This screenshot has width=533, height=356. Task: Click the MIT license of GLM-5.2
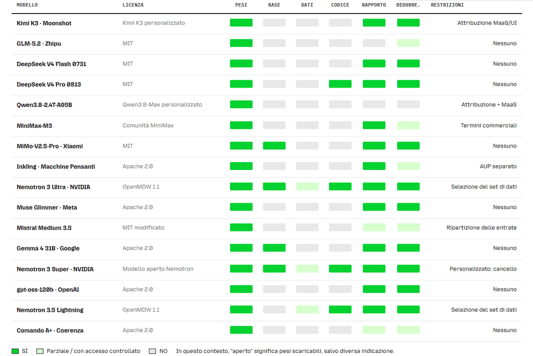pos(128,43)
